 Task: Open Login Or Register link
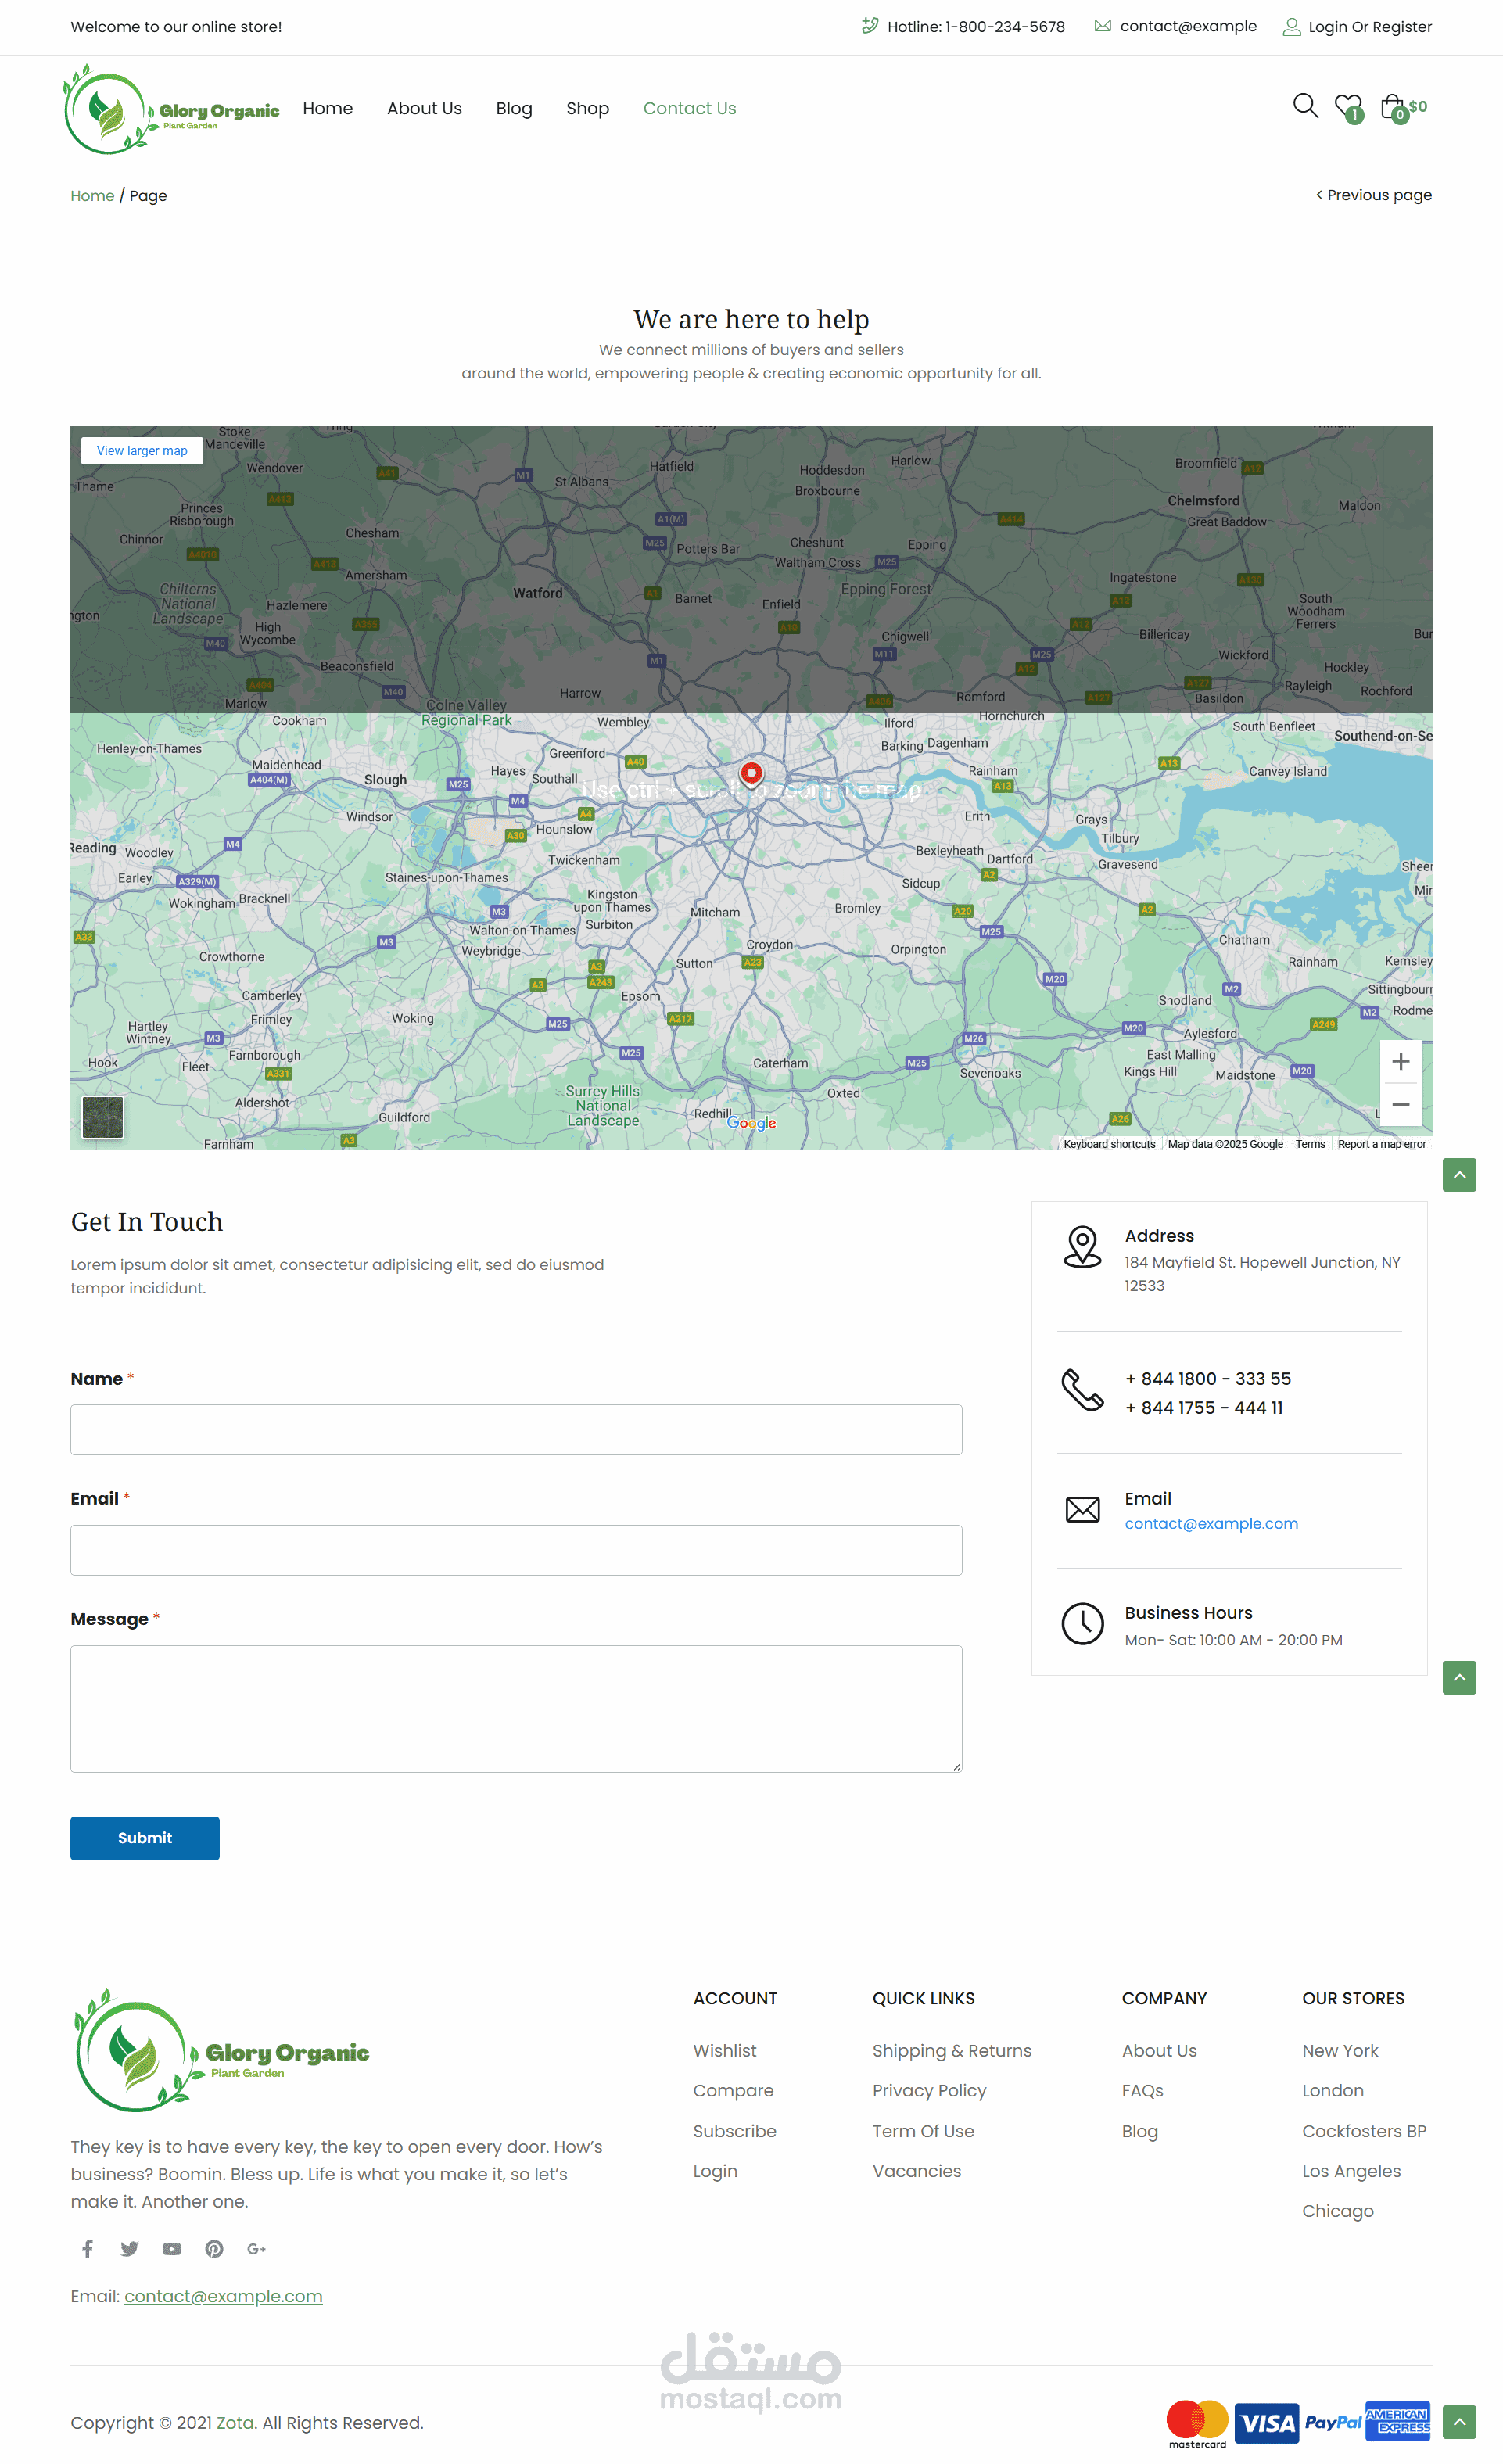pyautogui.click(x=1369, y=27)
